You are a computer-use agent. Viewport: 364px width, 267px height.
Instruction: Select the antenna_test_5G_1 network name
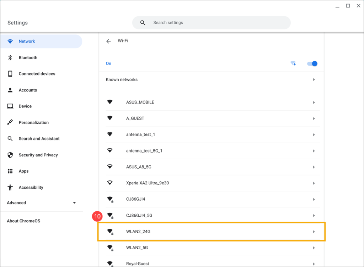click(144, 151)
